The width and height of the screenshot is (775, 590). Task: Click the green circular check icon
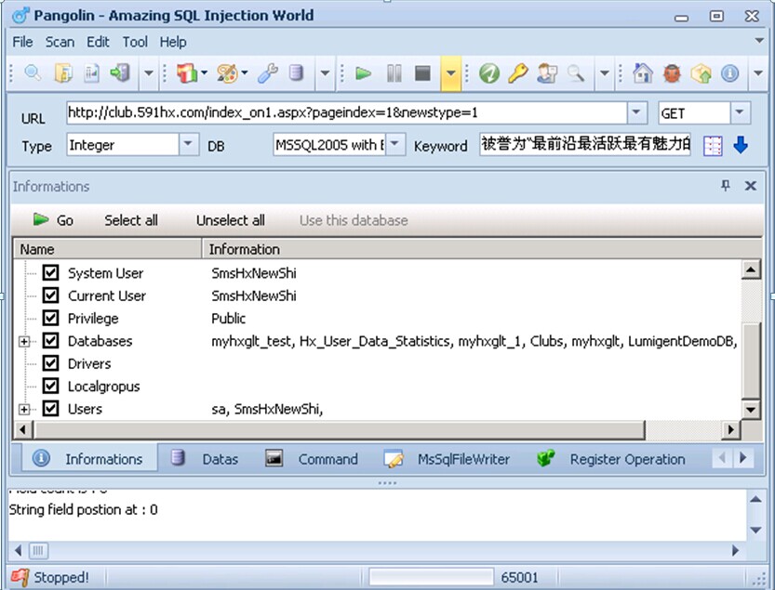[x=489, y=73]
